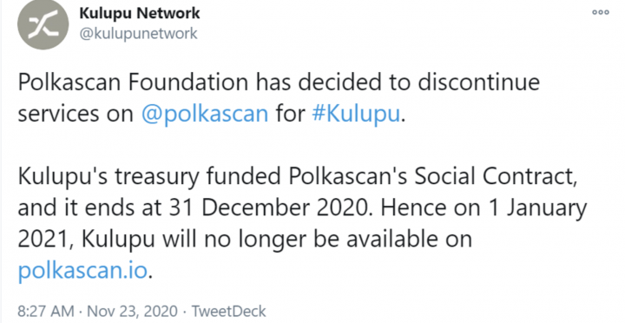Visit the polkascan.io link
The height and width of the screenshot is (323, 625).
[x=82, y=270]
